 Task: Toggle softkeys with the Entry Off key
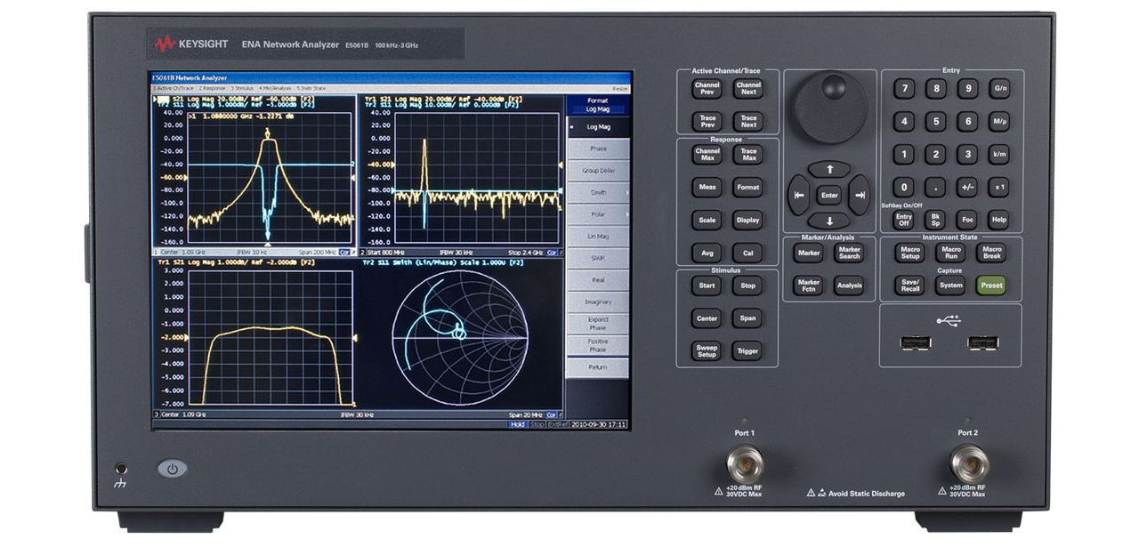[x=903, y=220]
